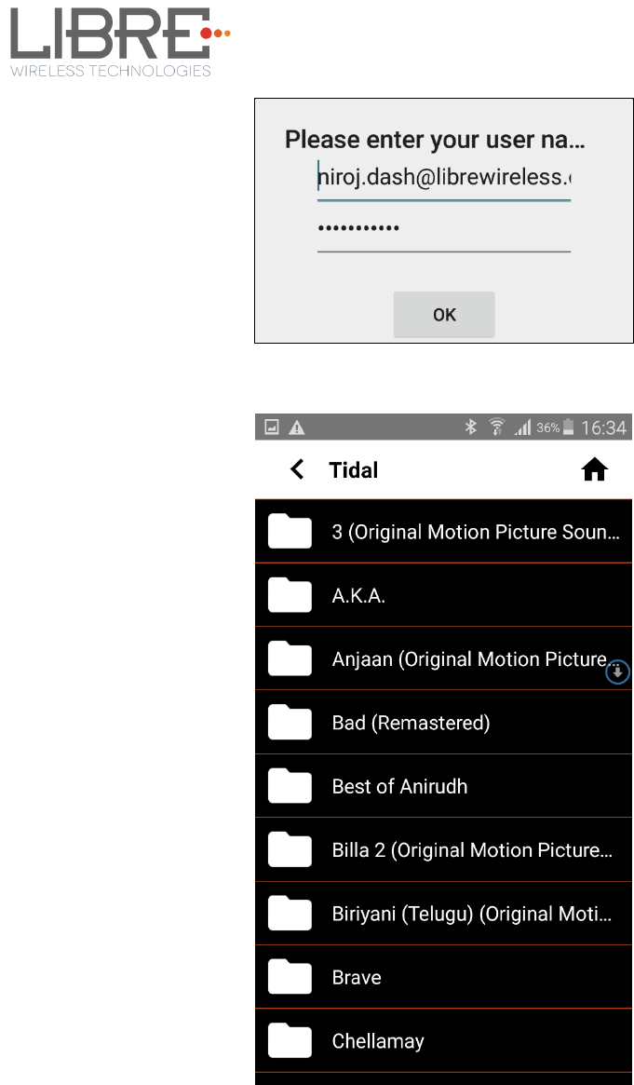Viewport: 634px width, 1085px height.
Task: Tap the blue download arrow icon
Action: (x=618, y=671)
